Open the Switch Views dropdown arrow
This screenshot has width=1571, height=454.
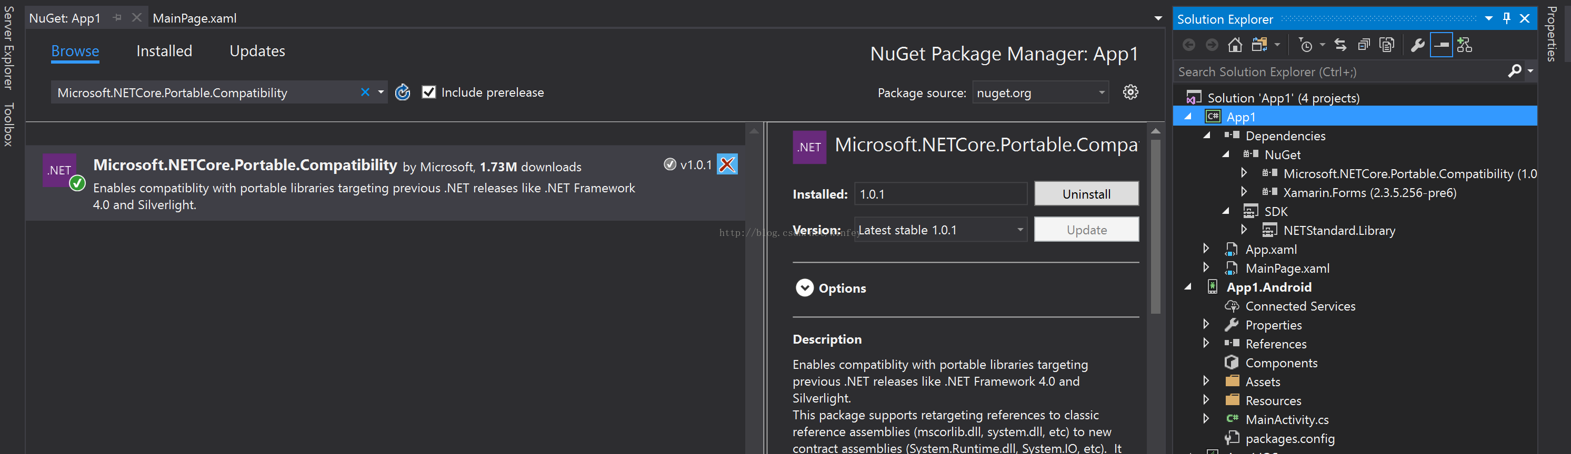point(1276,45)
